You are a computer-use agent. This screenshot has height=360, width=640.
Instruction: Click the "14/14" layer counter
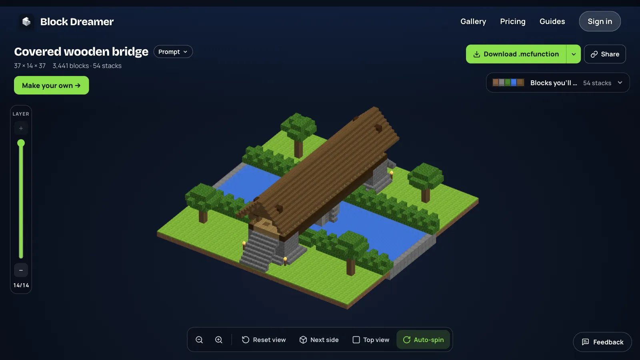pyautogui.click(x=21, y=285)
